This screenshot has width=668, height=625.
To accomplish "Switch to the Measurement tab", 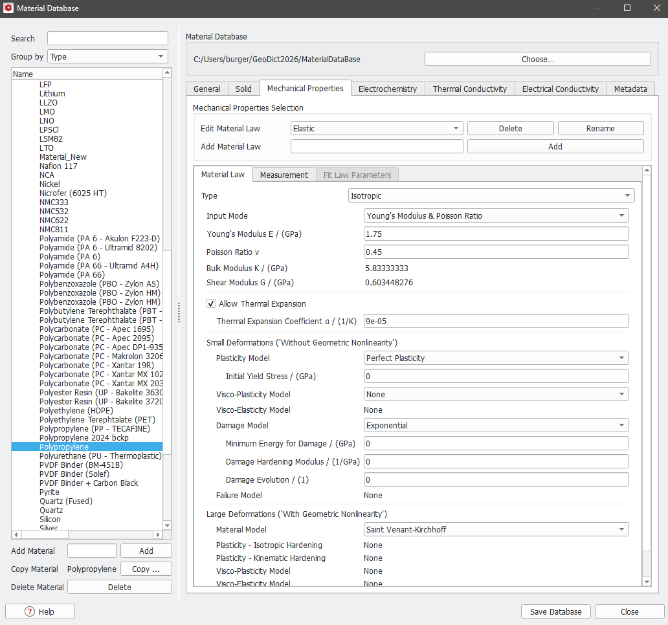I will [284, 174].
